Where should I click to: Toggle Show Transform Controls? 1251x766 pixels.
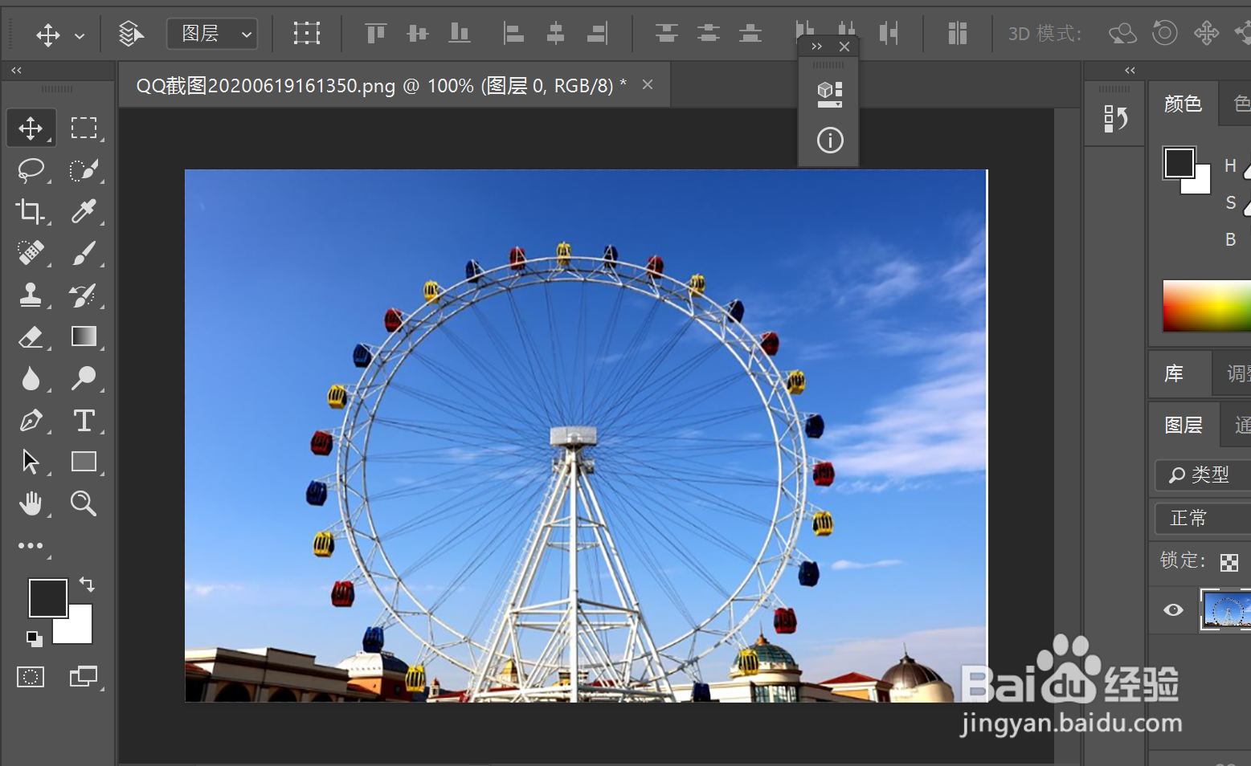point(307,34)
